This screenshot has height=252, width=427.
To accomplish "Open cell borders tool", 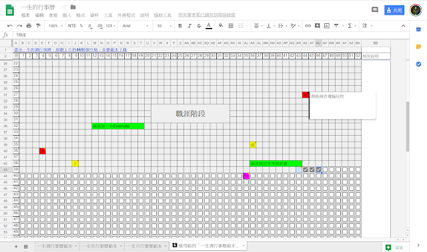I will (x=231, y=26).
